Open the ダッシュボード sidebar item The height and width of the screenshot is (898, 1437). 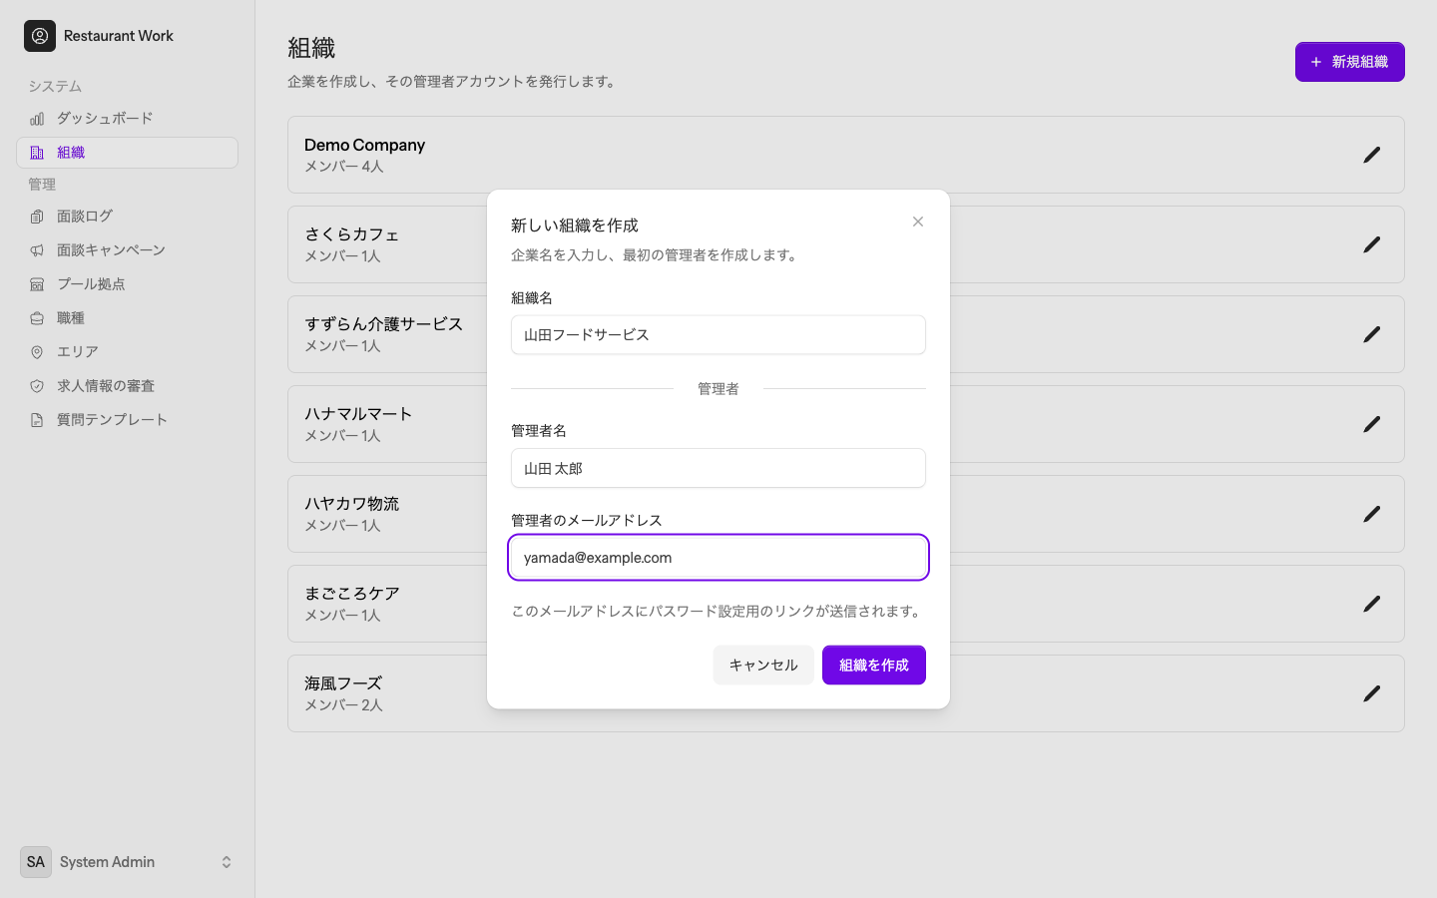pyautogui.click(x=127, y=119)
